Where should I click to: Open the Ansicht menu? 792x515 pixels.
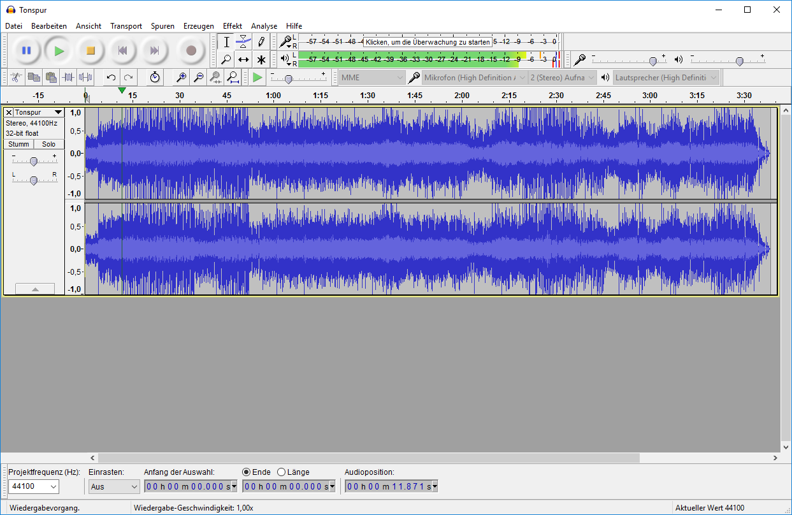[x=89, y=26]
